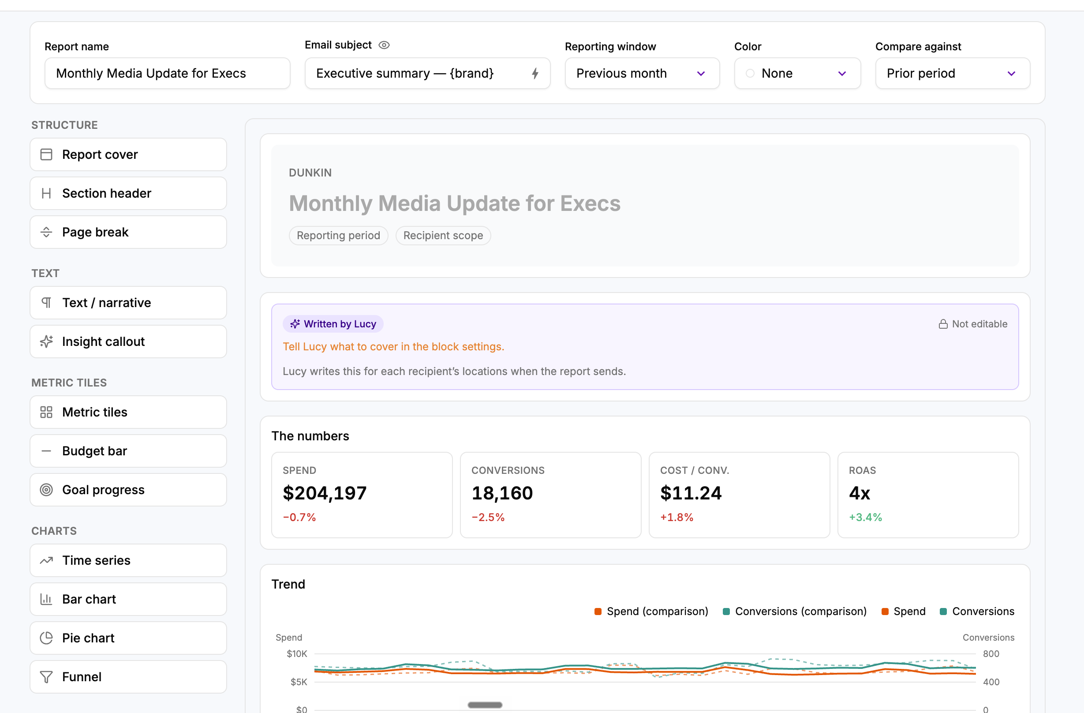Click 'The numbers' section title

click(x=310, y=436)
